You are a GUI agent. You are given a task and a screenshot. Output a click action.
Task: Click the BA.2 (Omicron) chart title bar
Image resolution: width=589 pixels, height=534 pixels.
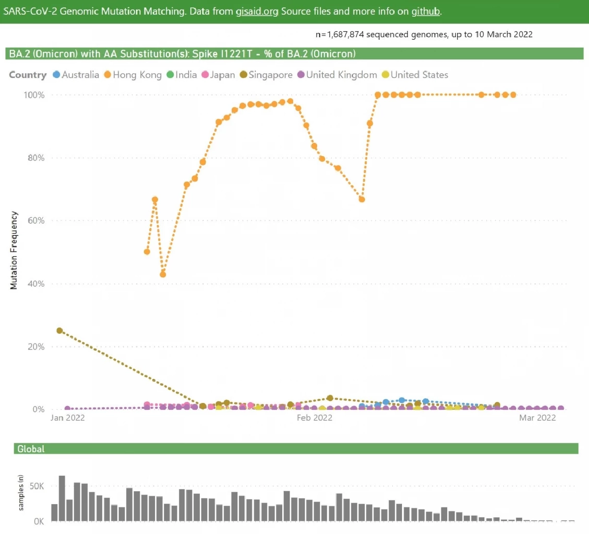tap(294, 53)
